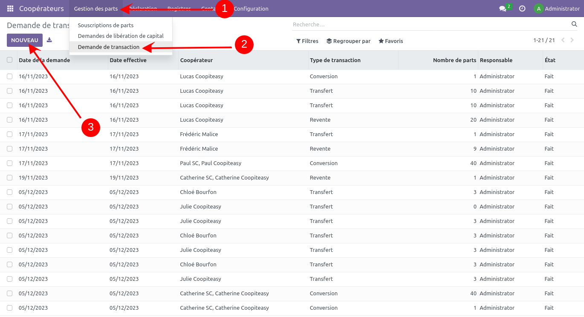Tick the select-all header checkbox
Viewport: 584px width, 317px height.
pyautogui.click(x=10, y=60)
